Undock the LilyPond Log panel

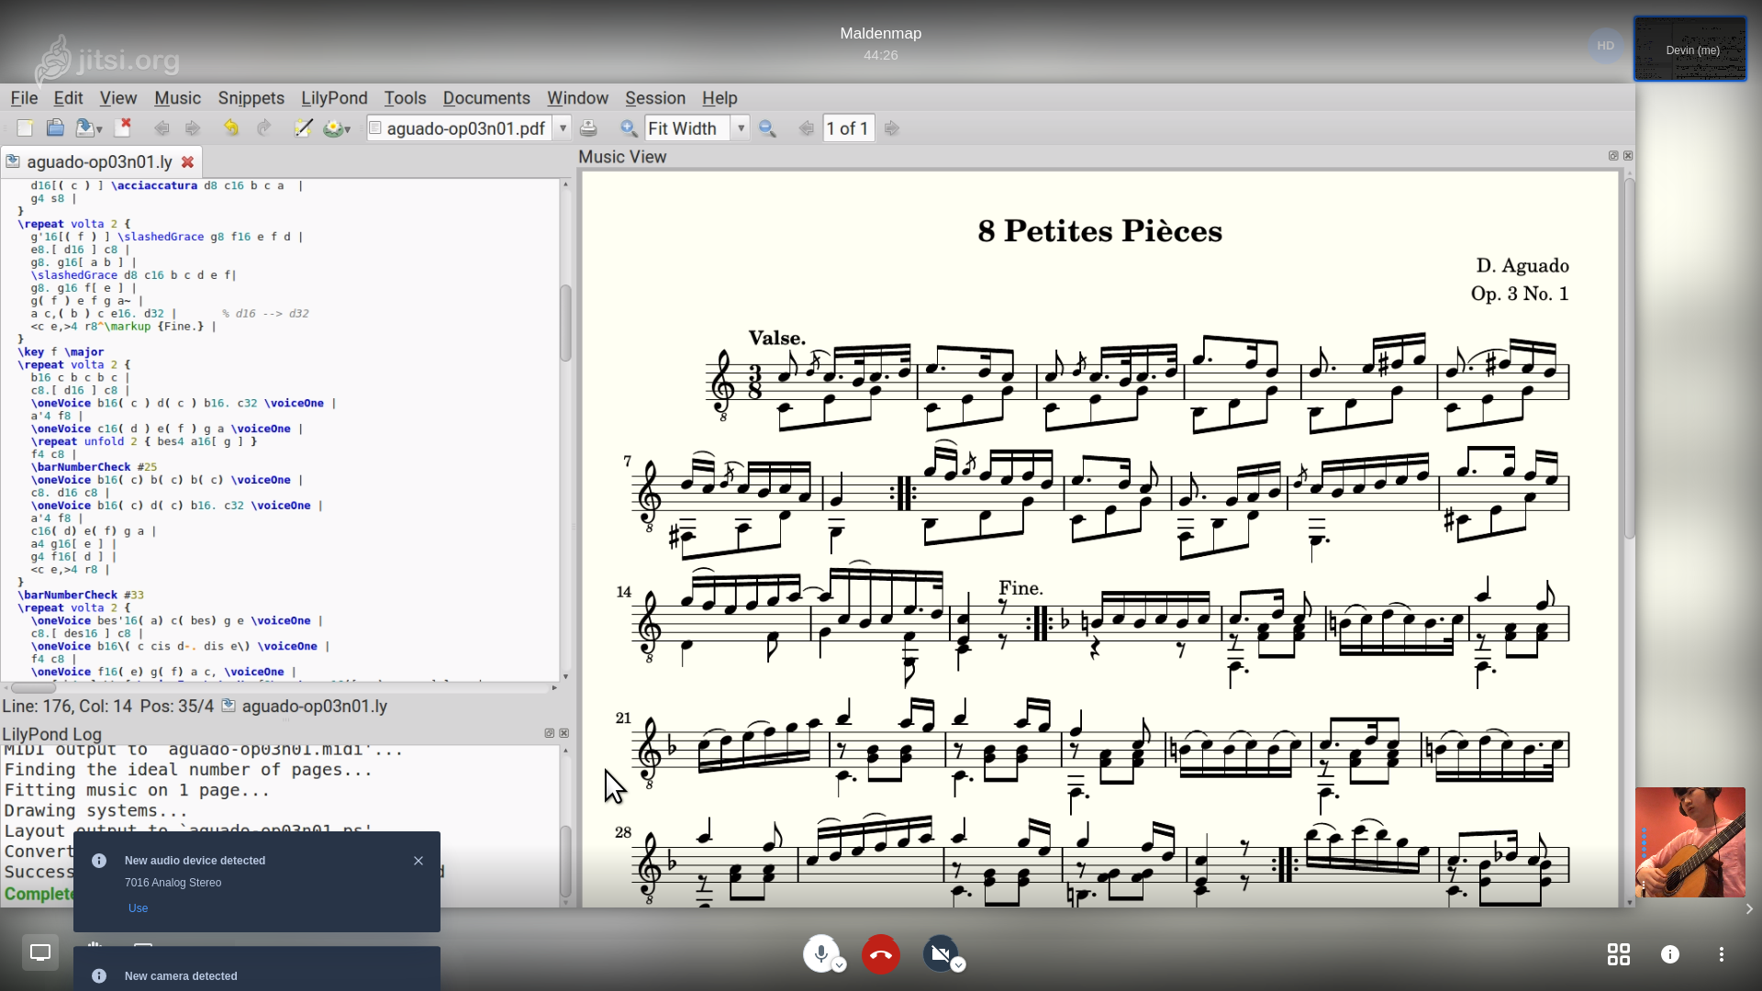(x=549, y=733)
